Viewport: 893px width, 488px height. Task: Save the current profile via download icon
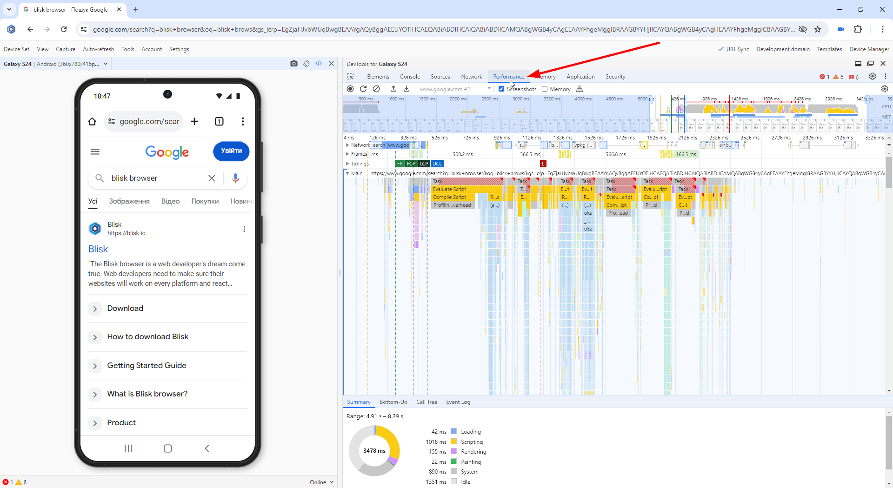click(x=407, y=89)
